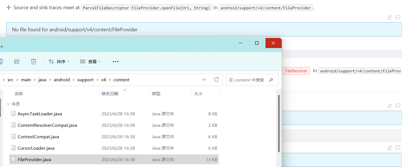Open the 排序 sort dropdown
Viewport: 402px width, 167px height.
coord(59,61)
